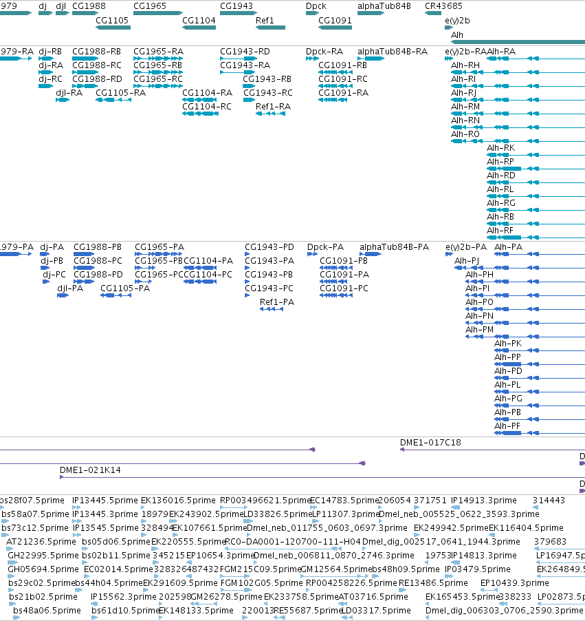
Task: Click the Alh gene label
Action: [457, 35]
